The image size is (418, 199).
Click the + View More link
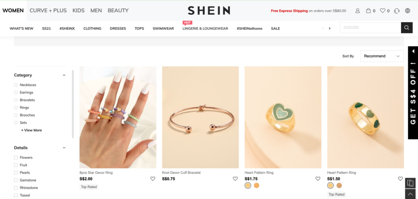click(31, 130)
